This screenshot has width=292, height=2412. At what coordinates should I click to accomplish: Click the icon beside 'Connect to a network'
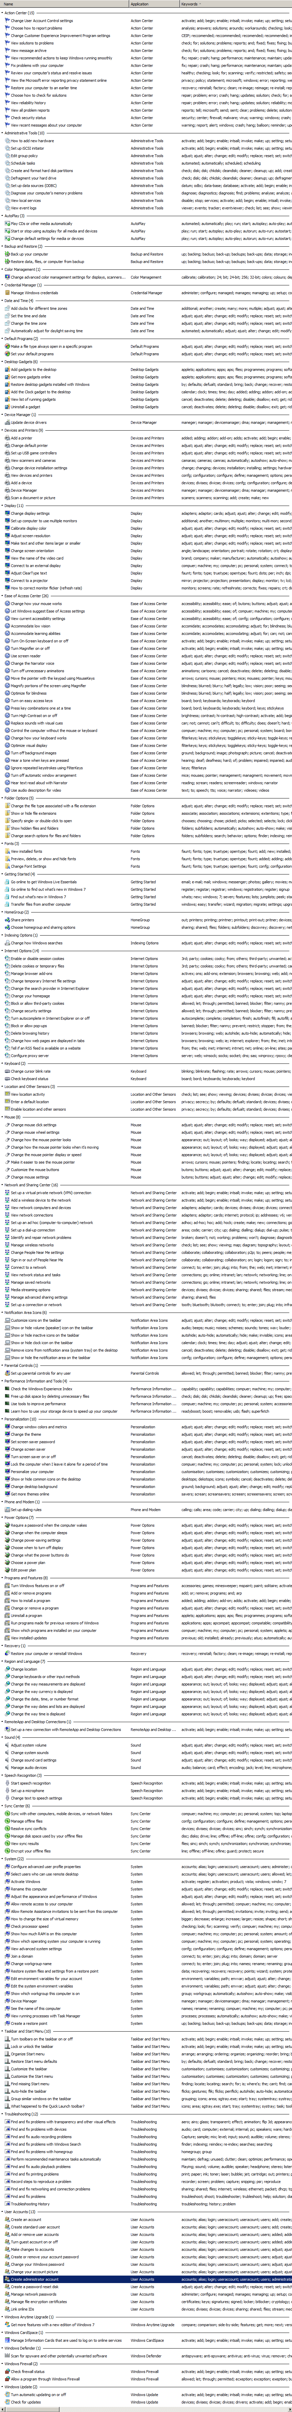click(7, 1268)
